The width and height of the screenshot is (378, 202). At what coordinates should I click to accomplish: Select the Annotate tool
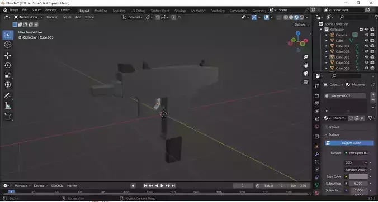click(x=8, y=96)
